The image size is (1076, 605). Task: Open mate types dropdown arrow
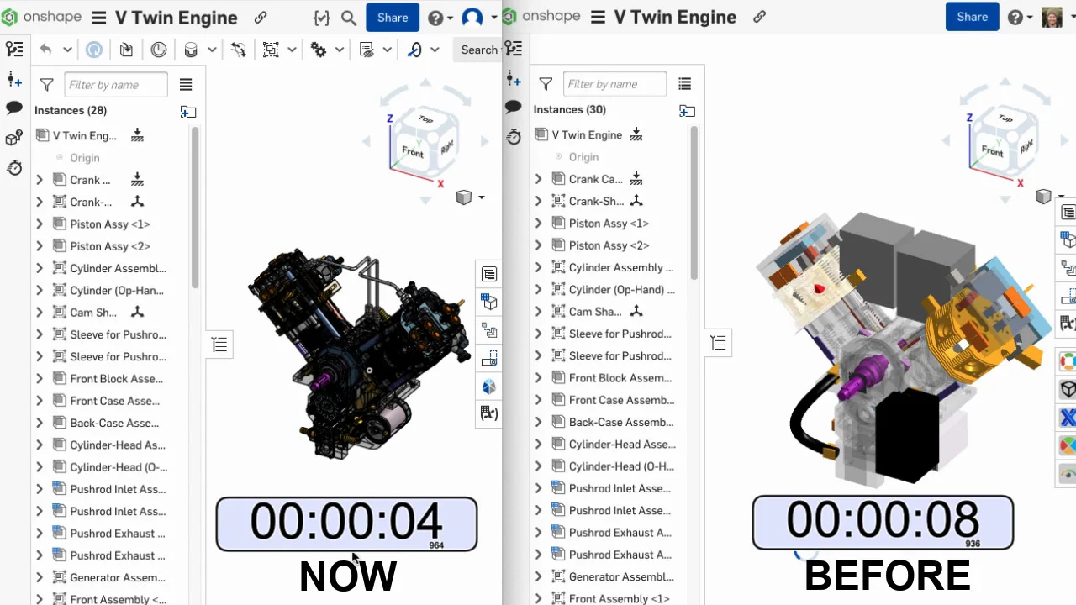[212, 50]
